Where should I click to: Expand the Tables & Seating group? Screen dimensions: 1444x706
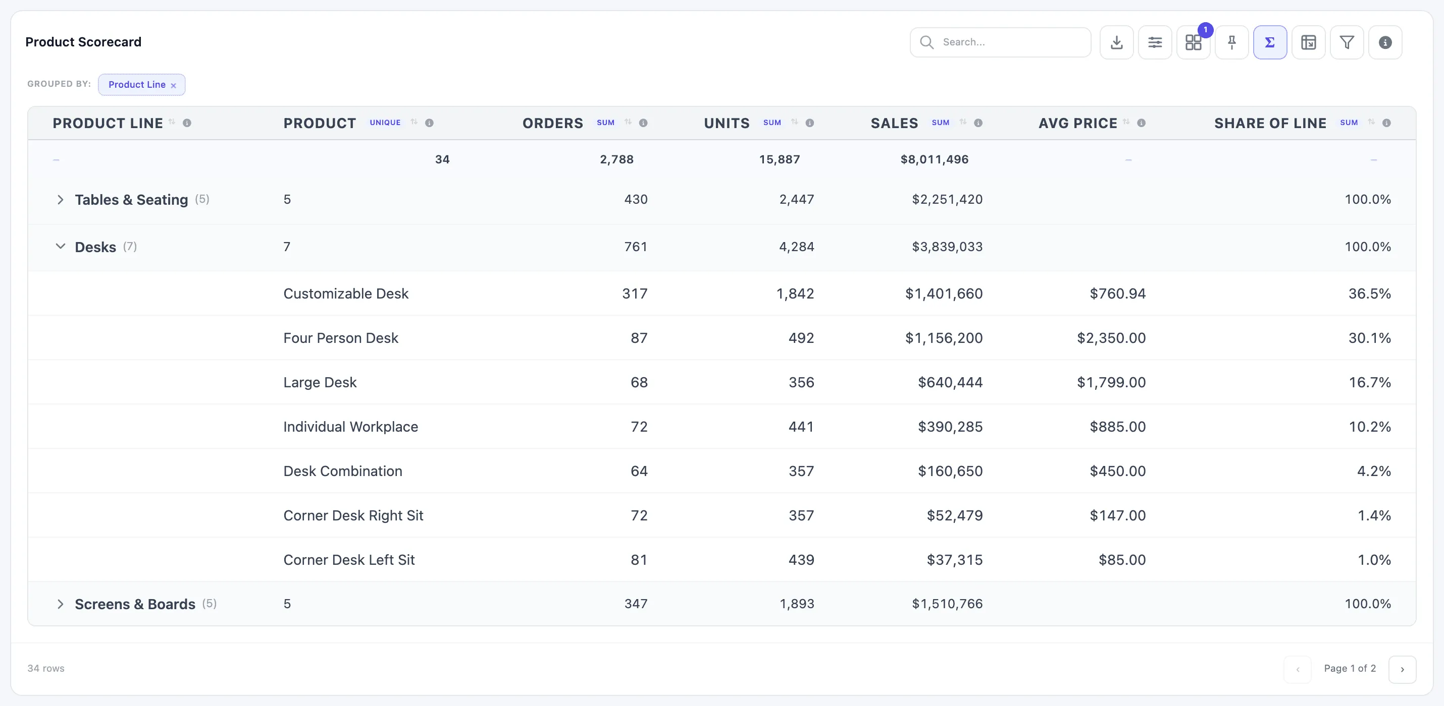coord(61,200)
